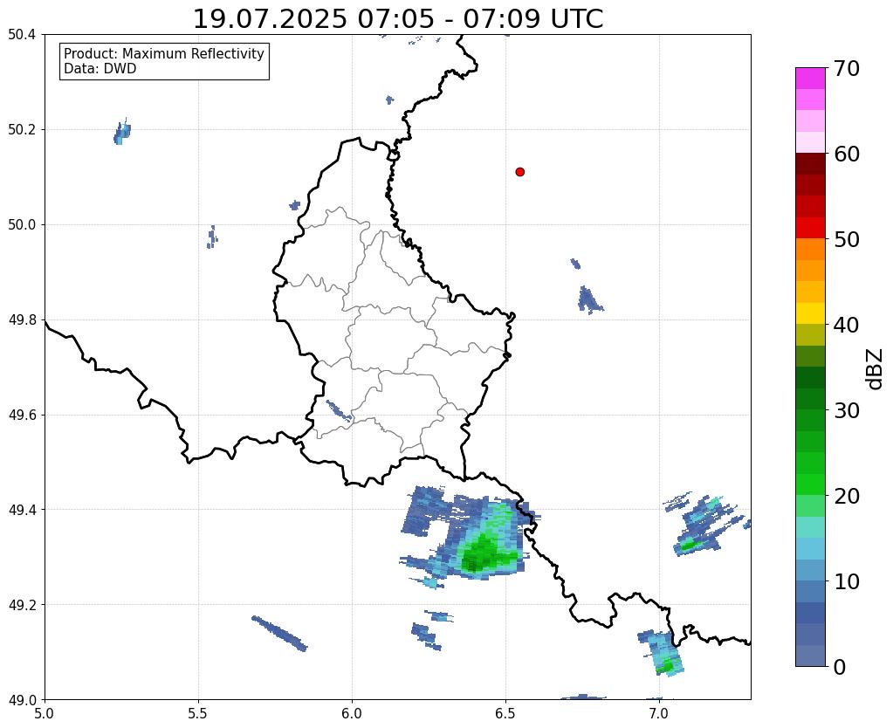The width and height of the screenshot is (893, 728).
Task: Click the red station marker dot
Action: tap(519, 171)
